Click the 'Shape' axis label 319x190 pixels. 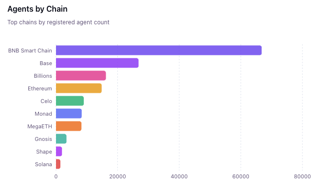click(44, 152)
